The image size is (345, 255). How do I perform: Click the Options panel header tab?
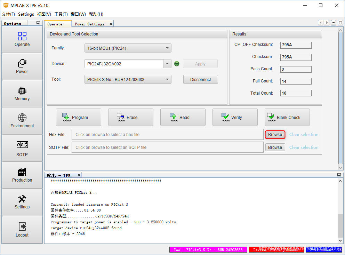15,23
